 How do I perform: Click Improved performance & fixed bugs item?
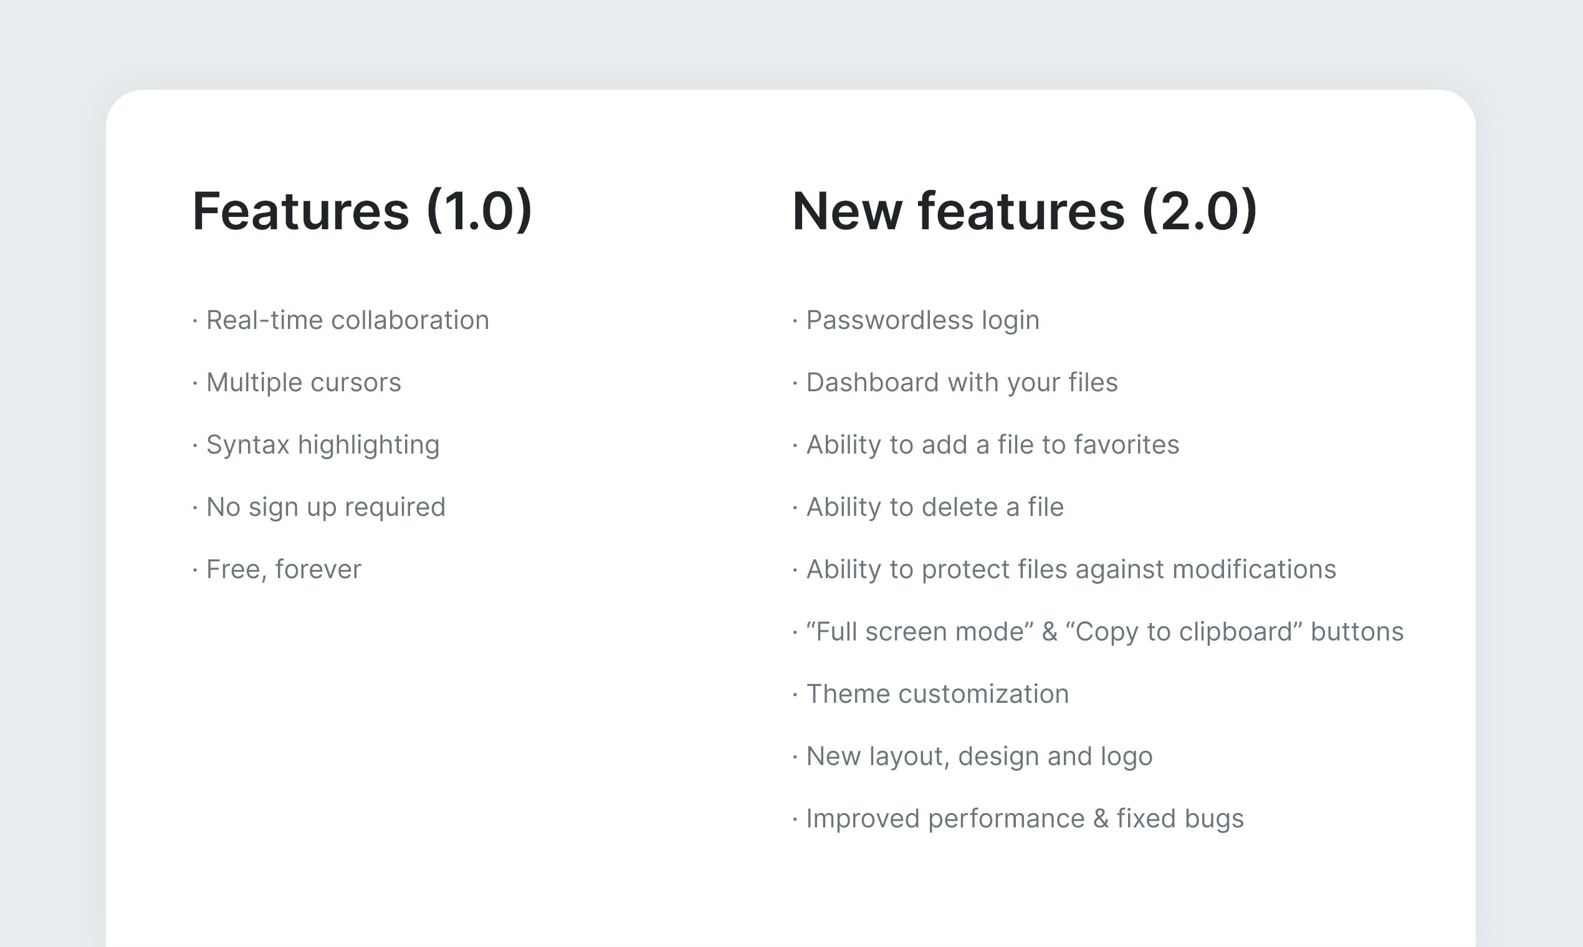pyautogui.click(x=1018, y=819)
